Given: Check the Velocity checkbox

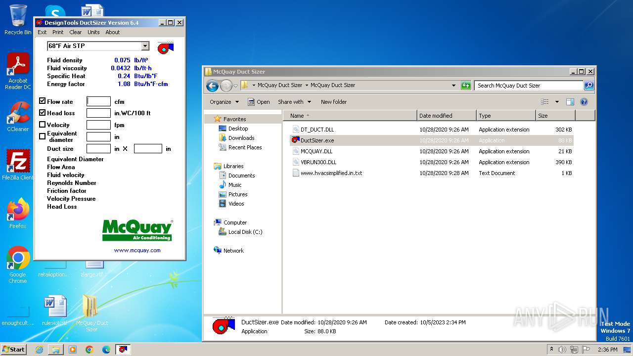Looking at the screenshot, I should pos(43,125).
